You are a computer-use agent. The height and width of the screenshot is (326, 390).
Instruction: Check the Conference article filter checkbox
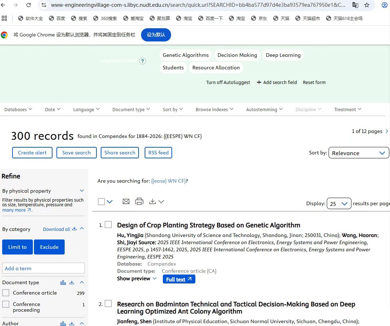pyautogui.click(x=6, y=293)
